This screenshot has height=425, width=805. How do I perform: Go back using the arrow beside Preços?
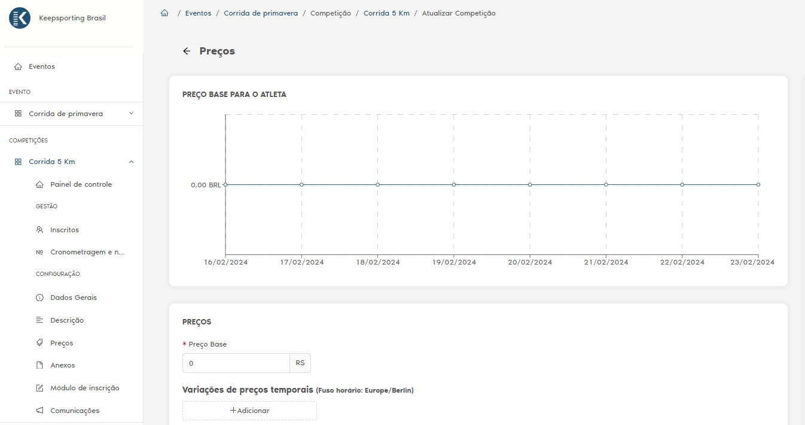click(187, 51)
